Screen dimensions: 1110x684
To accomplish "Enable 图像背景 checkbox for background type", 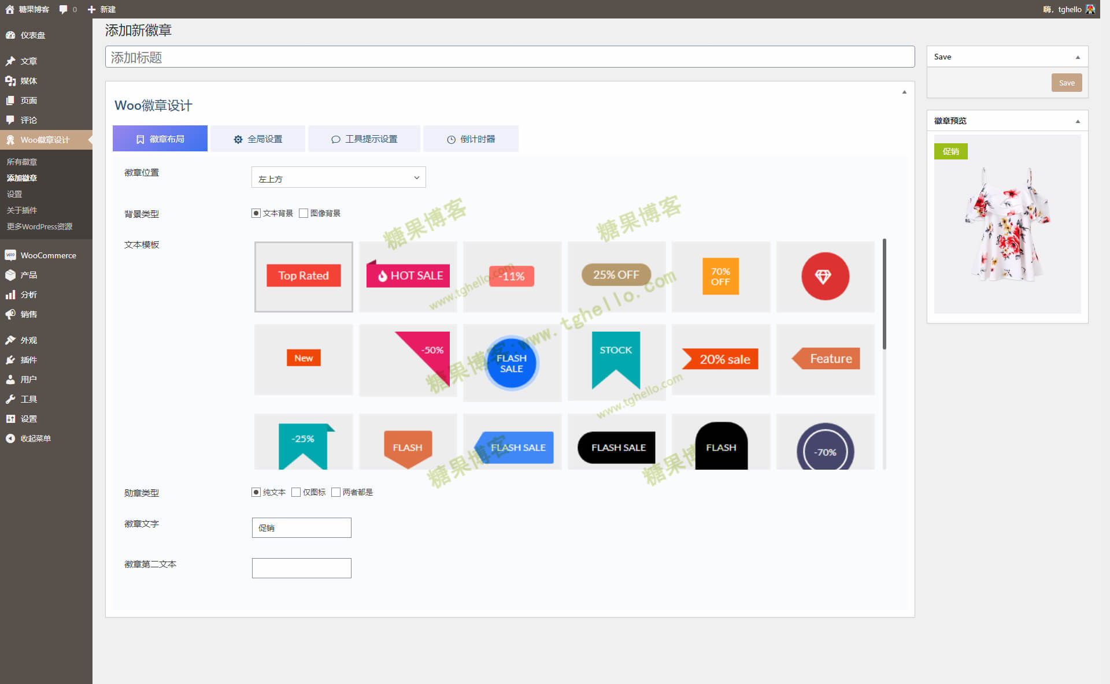I will [x=305, y=213].
